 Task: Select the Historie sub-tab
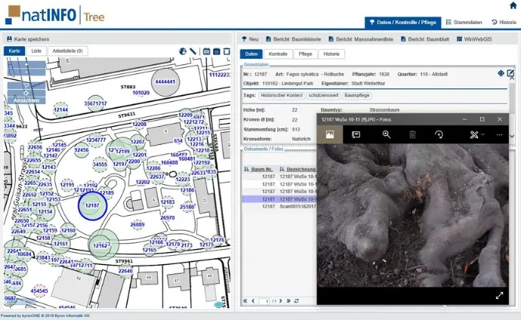tap(331, 54)
